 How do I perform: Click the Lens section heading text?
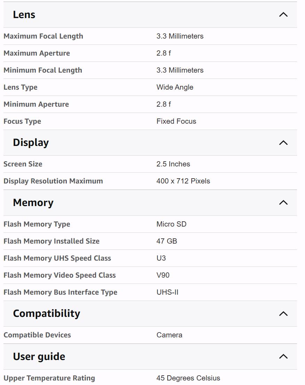click(24, 15)
